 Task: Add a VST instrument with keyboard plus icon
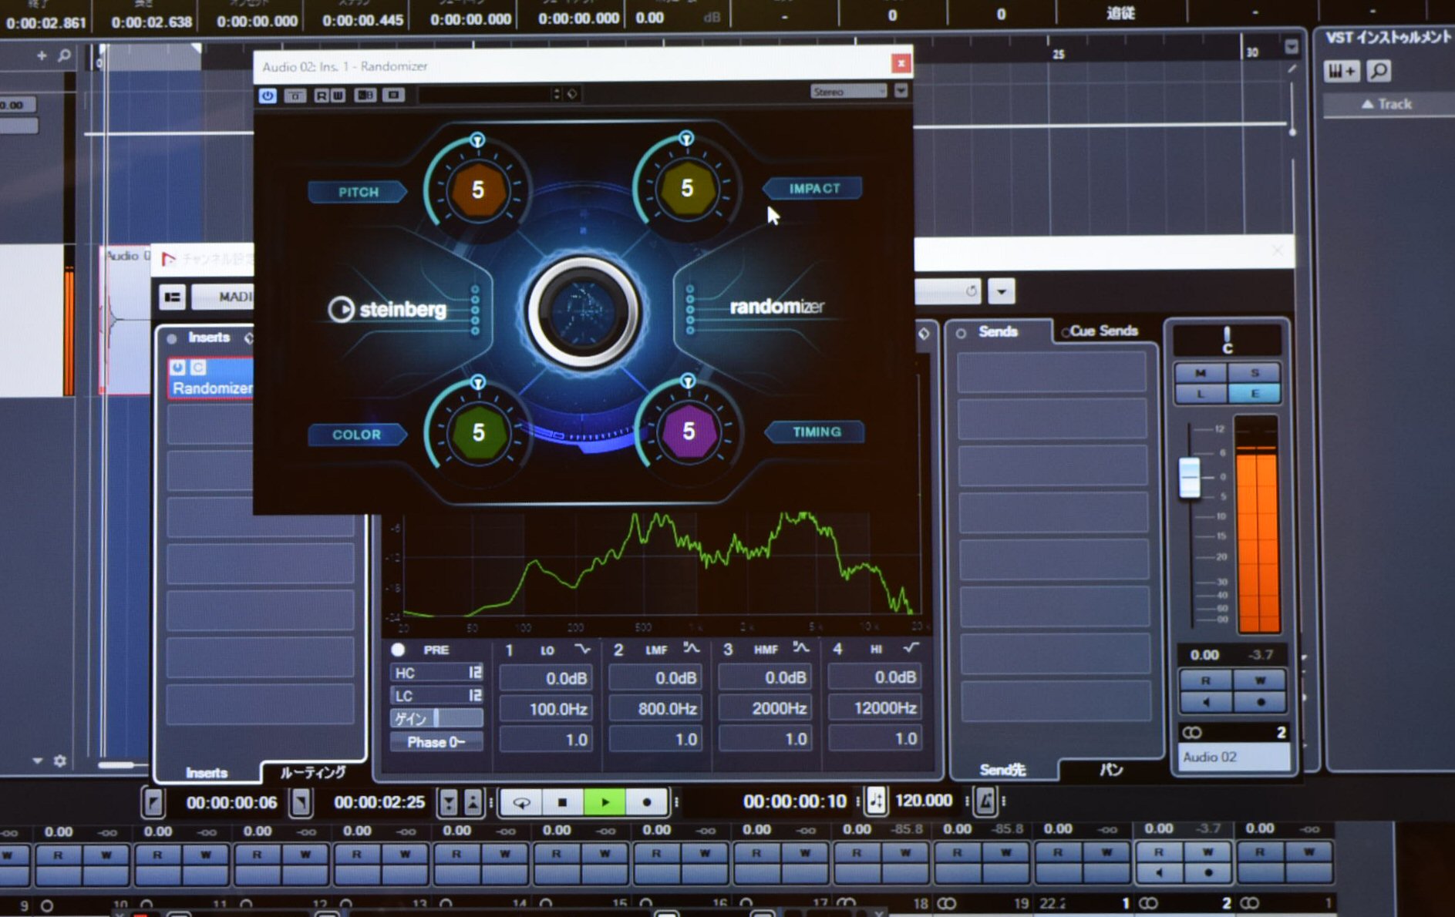(x=1342, y=72)
